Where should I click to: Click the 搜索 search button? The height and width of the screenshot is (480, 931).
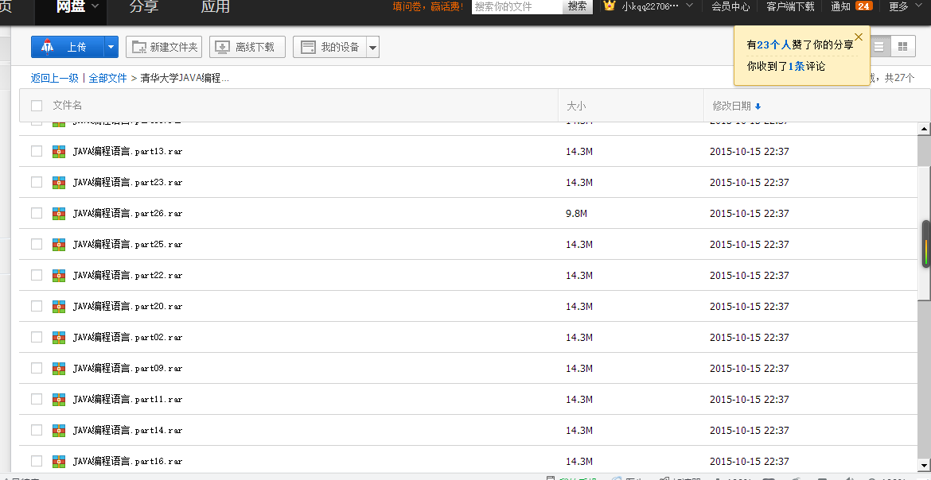pyautogui.click(x=577, y=6)
